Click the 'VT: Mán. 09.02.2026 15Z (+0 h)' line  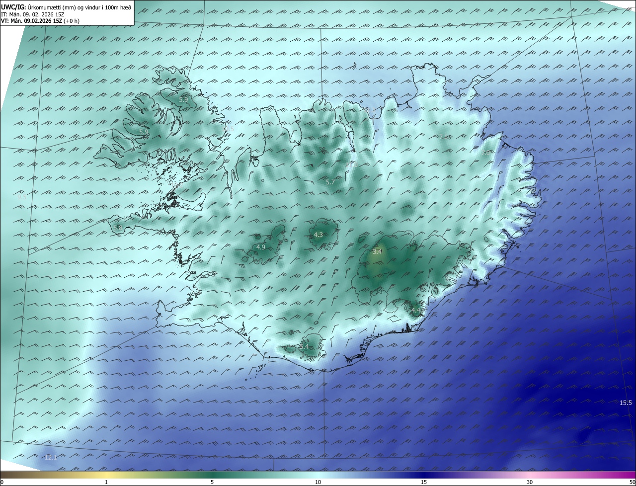(40, 21)
